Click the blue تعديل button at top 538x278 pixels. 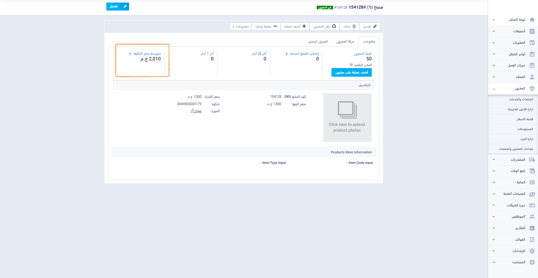click(x=118, y=6)
